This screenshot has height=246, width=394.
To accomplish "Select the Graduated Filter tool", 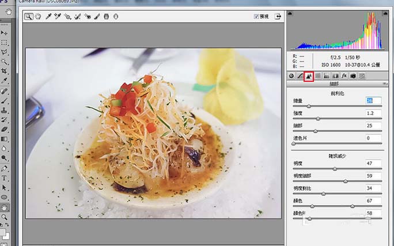I will 107,17.
